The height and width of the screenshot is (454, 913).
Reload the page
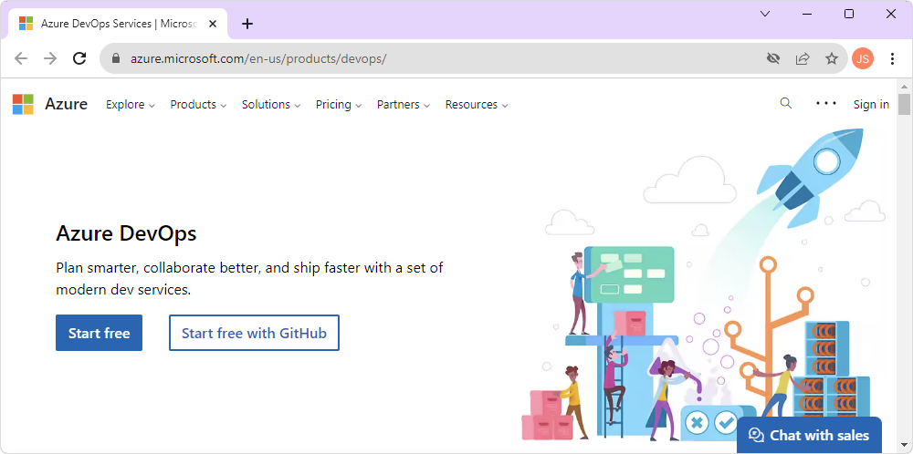click(x=79, y=58)
